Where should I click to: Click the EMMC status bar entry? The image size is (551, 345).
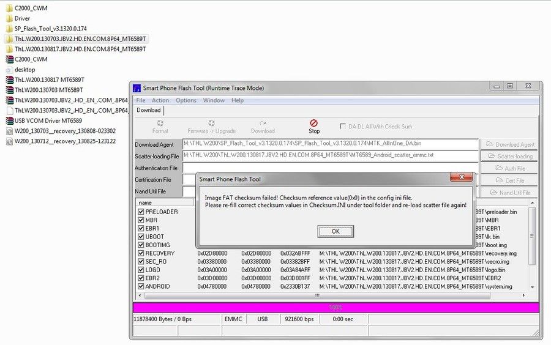pyautogui.click(x=233, y=319)
